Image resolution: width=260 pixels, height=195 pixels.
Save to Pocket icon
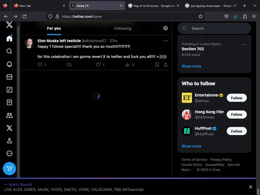tap(226, 16)
